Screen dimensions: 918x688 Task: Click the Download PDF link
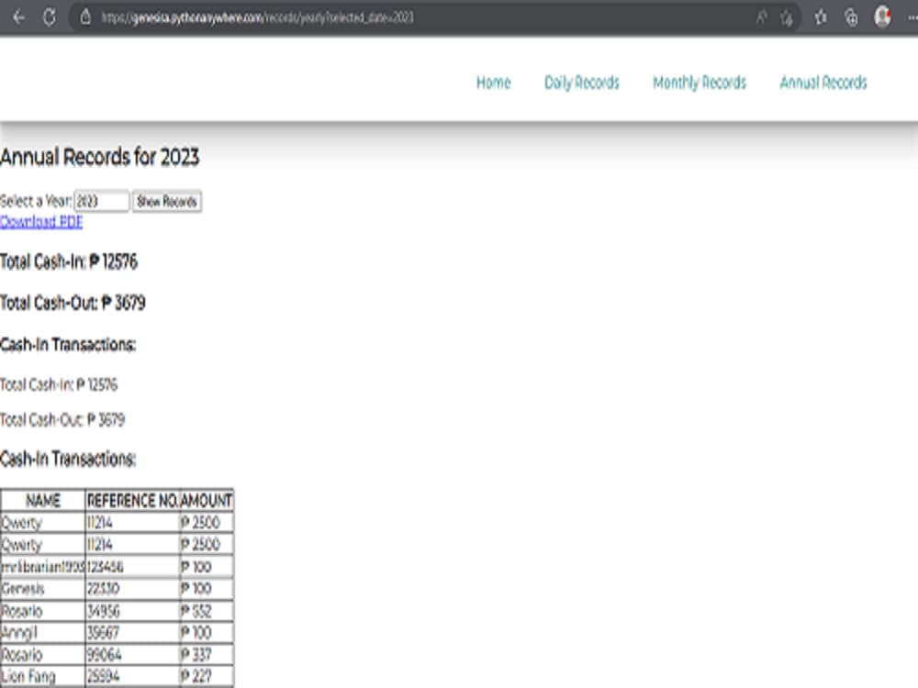[x=41, y=222]
